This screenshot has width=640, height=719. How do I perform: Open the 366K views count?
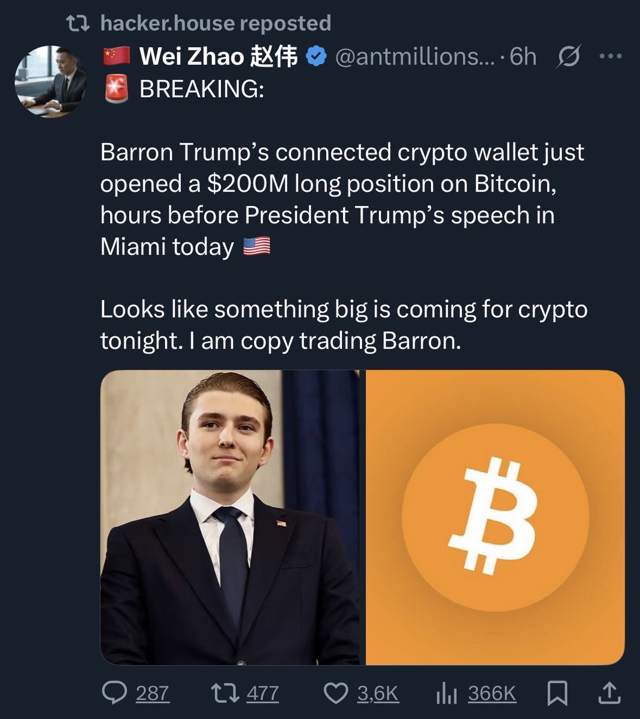click(492, 694)
